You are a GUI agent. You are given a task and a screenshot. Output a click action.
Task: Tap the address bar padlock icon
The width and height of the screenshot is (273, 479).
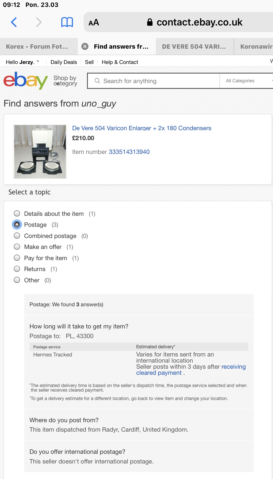tap(150, 22)
